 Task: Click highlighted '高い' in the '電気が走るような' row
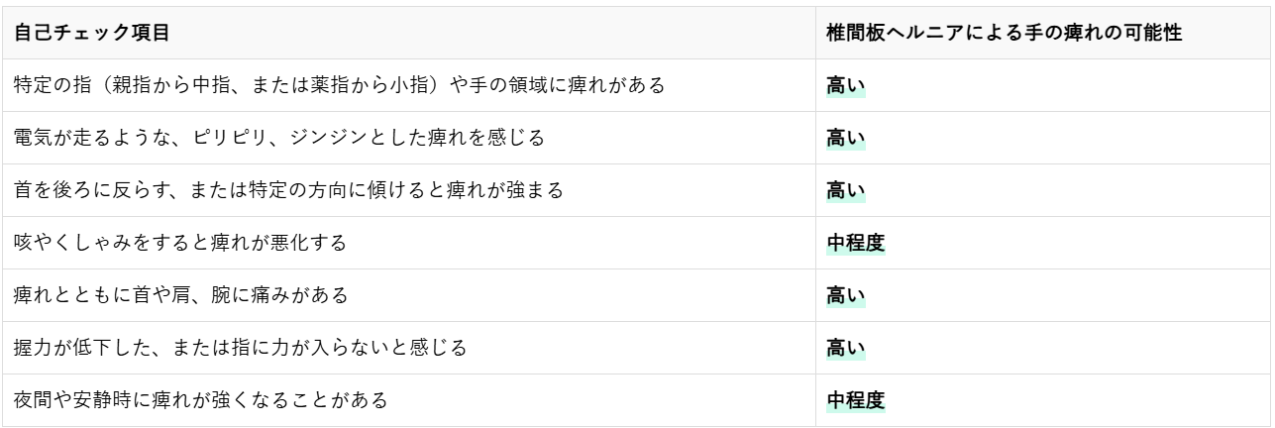(x=845, y=139)
